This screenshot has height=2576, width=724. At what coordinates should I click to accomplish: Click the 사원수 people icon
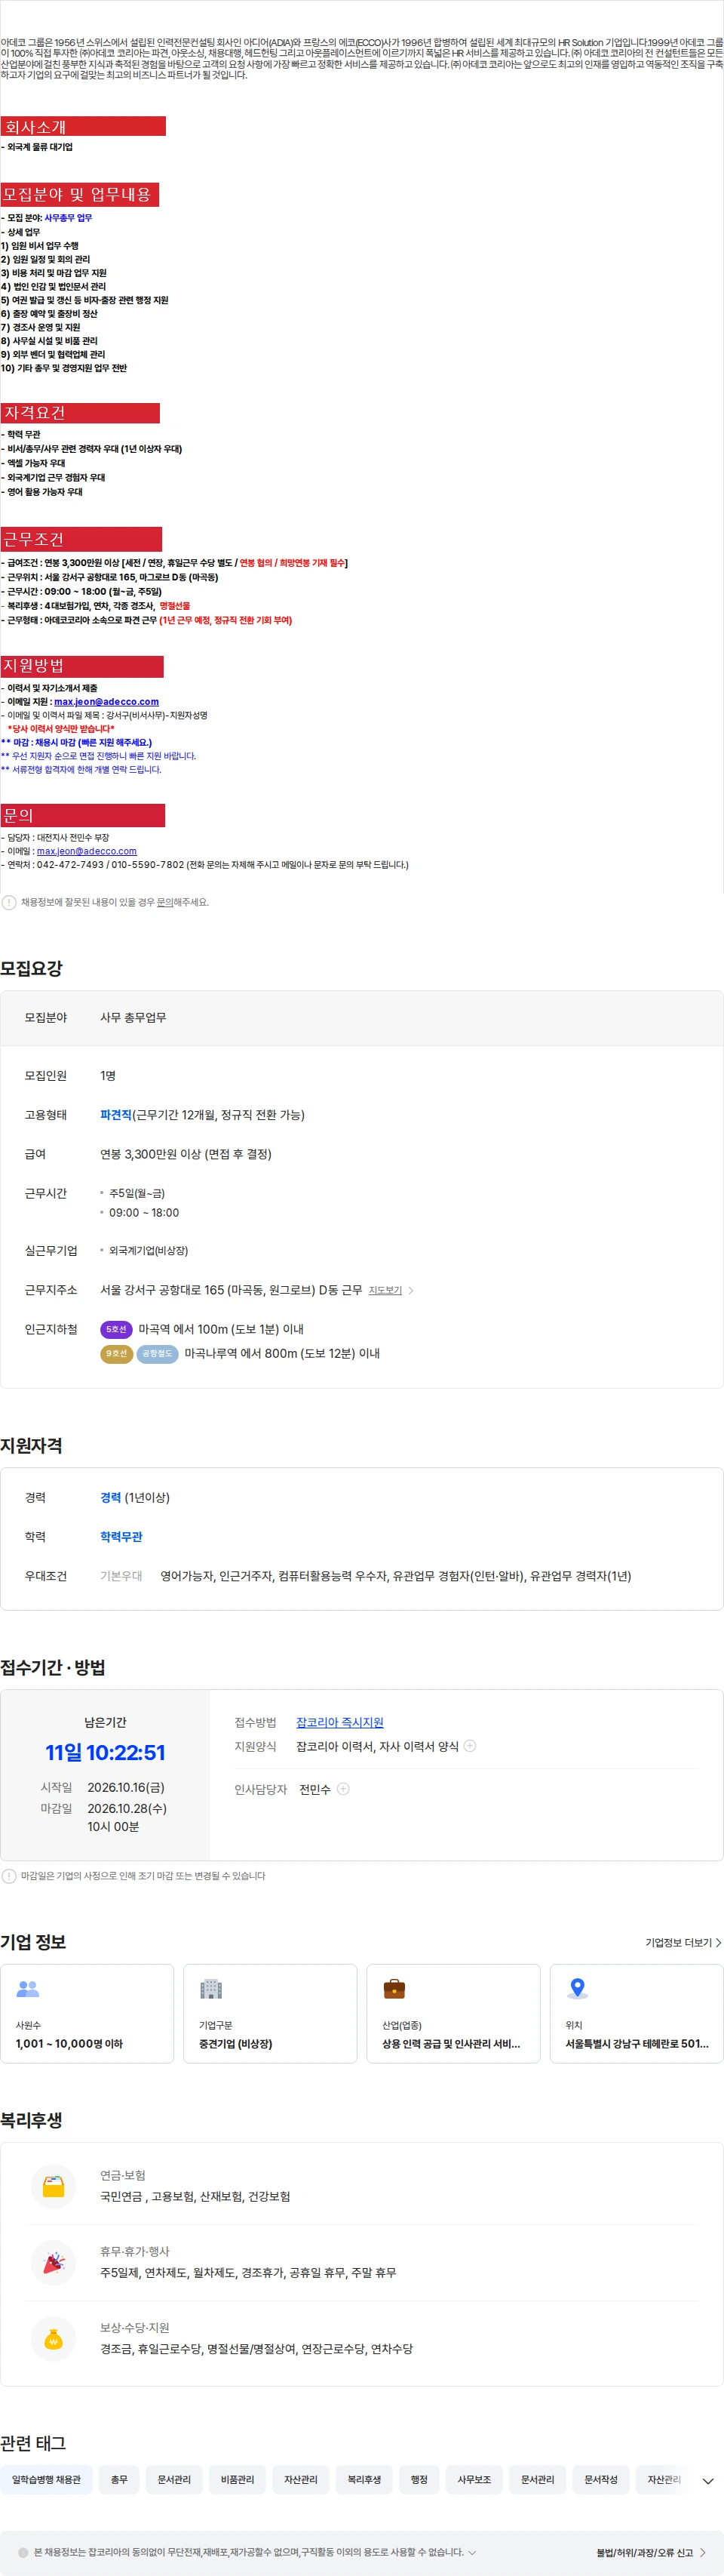(28, 1989)
